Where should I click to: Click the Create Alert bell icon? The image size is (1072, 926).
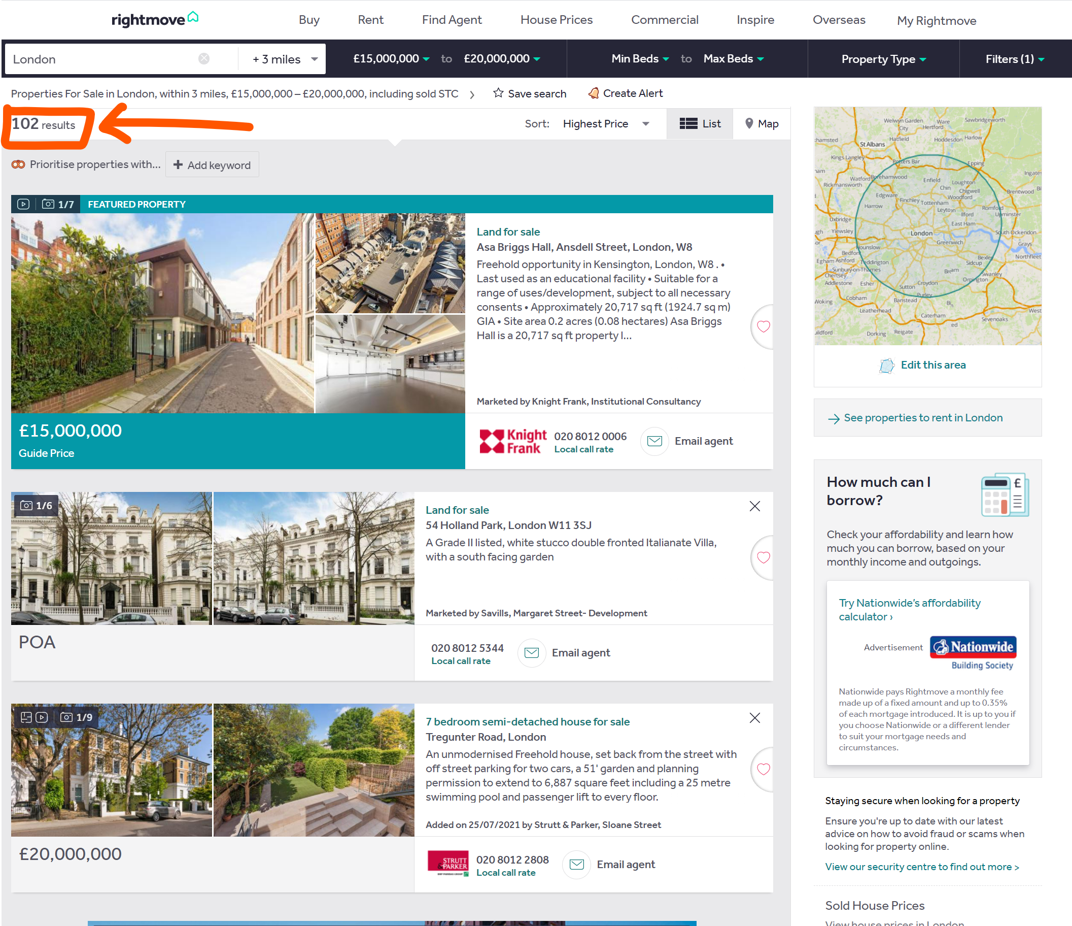594,93
